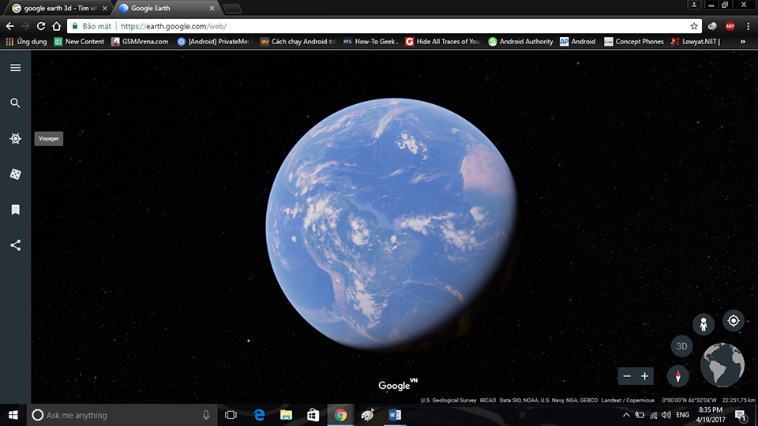Click the Bảo mật secure site indicator

coord(92,26)
